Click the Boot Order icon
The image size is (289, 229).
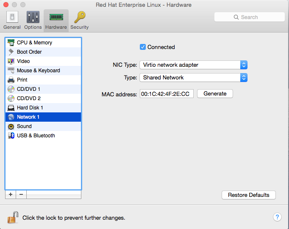[x=11, y=52]
